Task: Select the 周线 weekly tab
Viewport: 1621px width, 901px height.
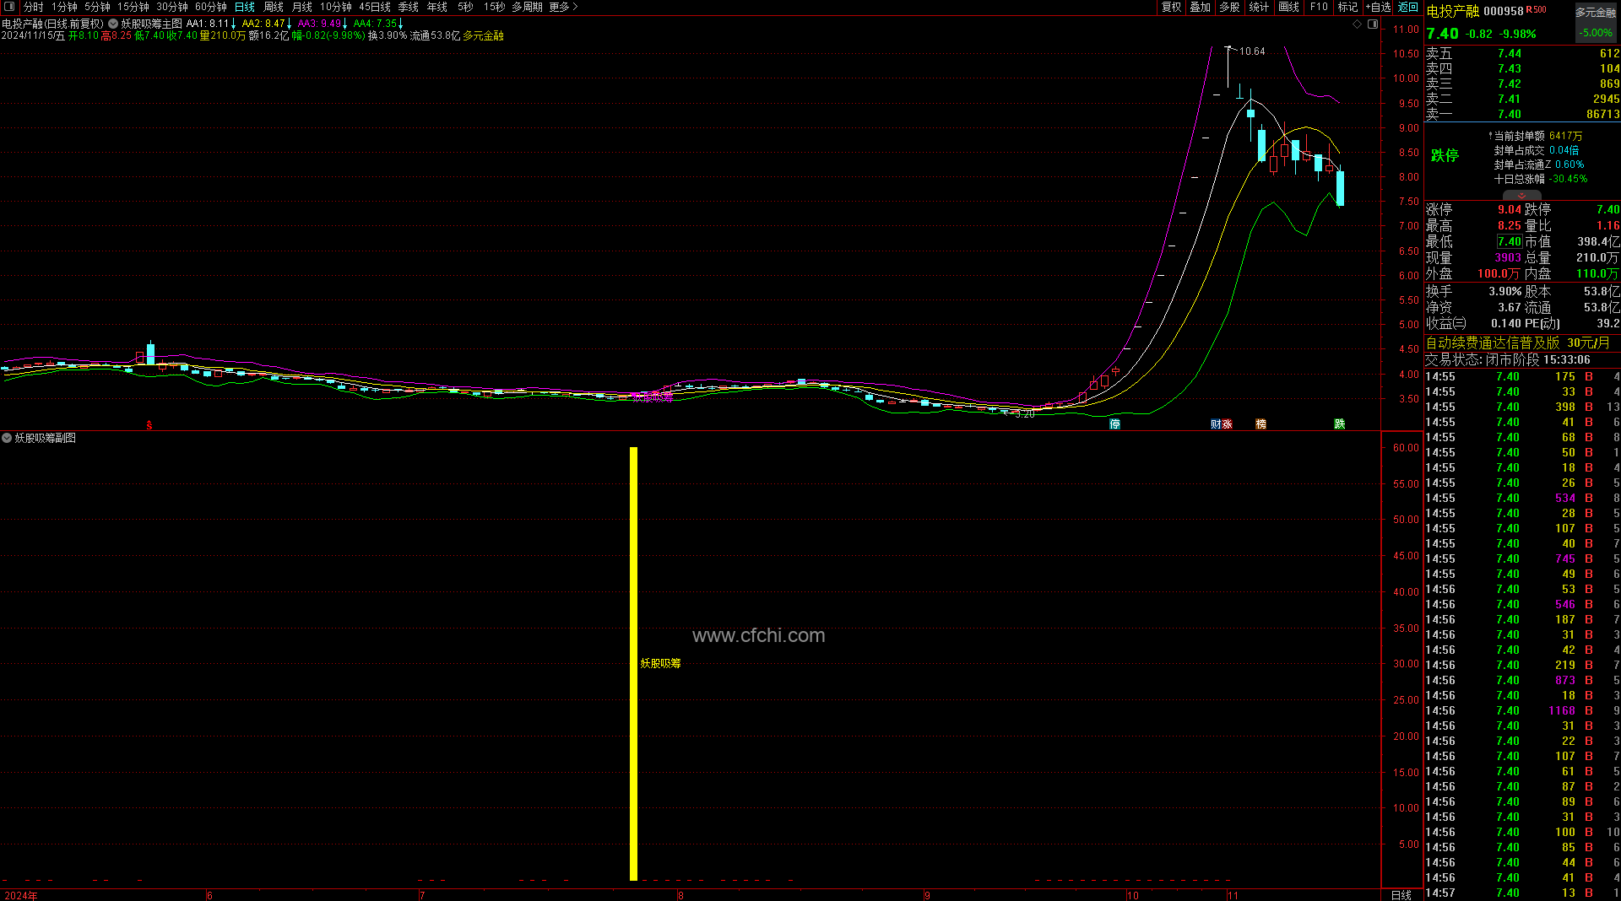Action: point(274,7)
